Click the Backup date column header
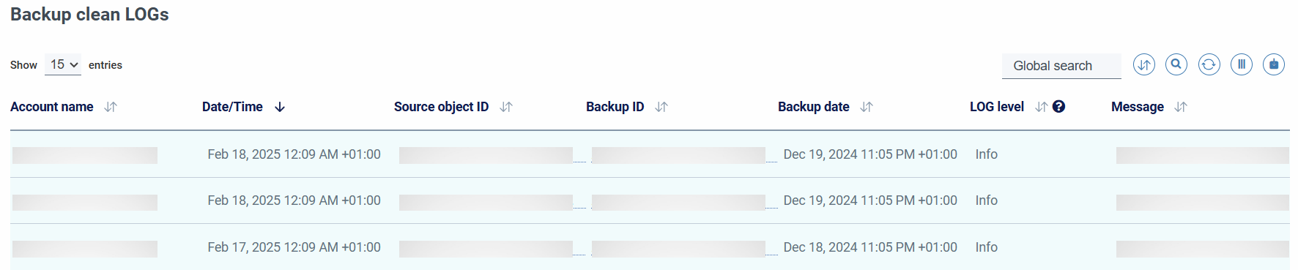1298x270 pixels. click(813, 107)
